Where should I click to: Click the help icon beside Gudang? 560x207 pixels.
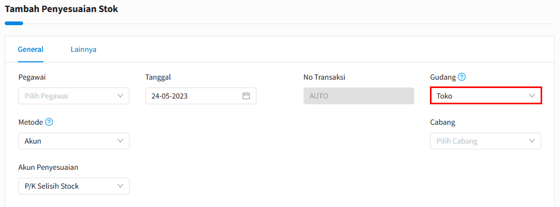(462, 77)
